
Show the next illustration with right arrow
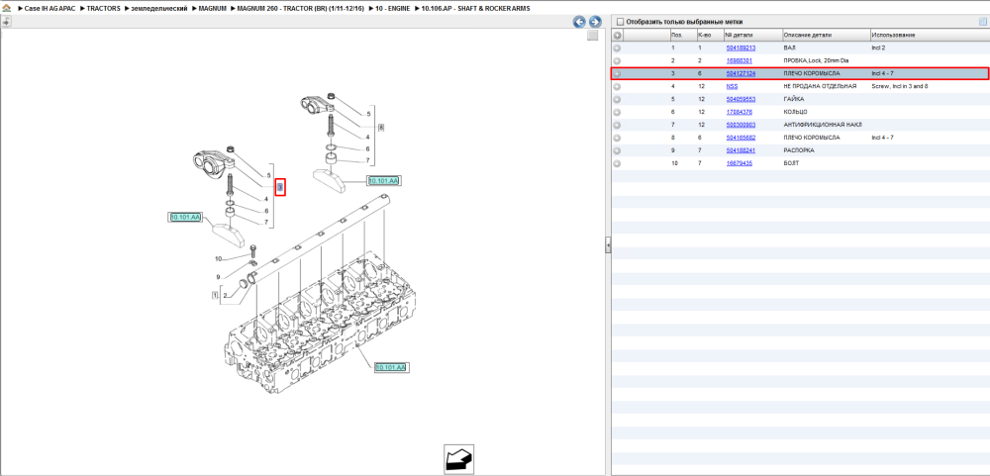point(594,22)
